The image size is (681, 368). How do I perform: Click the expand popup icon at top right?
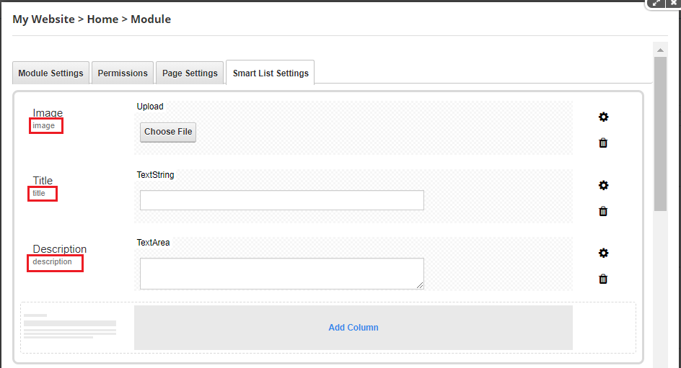656,4
